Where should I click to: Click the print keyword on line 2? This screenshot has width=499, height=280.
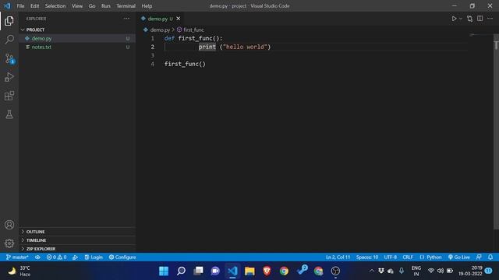coord(207,47)
